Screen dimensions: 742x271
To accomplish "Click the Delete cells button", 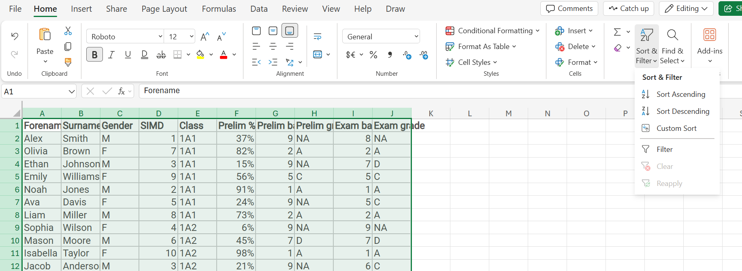I will point(575,47).
